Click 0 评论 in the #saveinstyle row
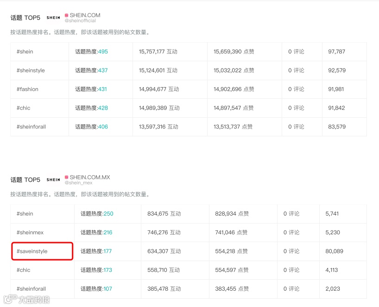 point(291,251)
